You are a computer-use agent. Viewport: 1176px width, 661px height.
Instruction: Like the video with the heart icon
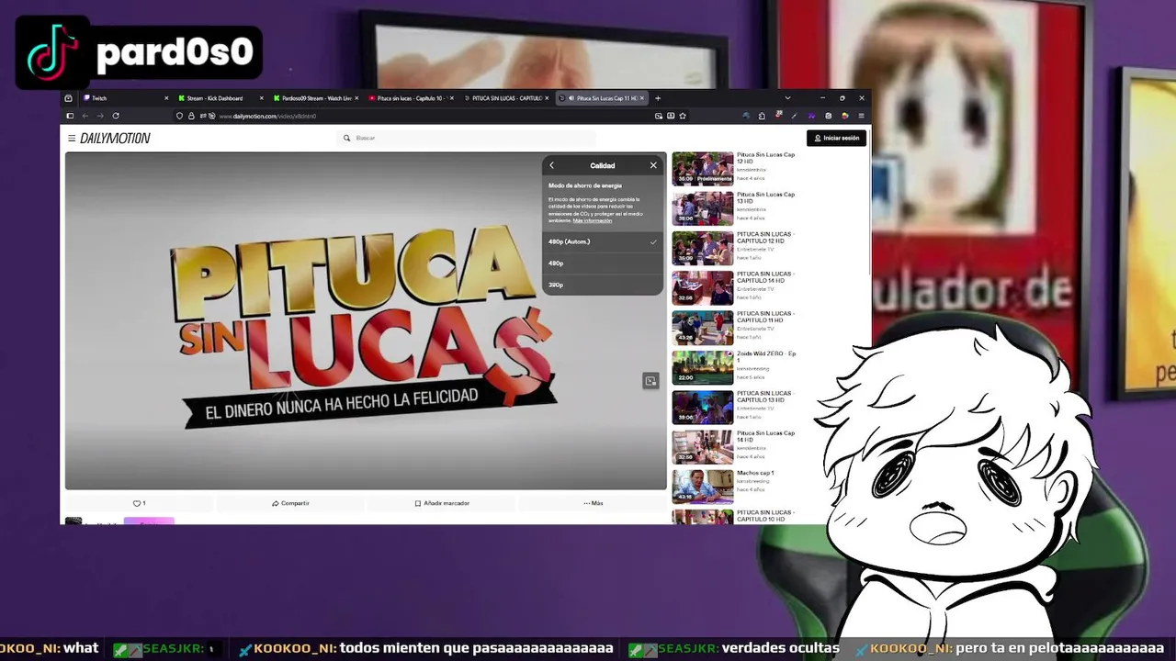coord(139,503)
